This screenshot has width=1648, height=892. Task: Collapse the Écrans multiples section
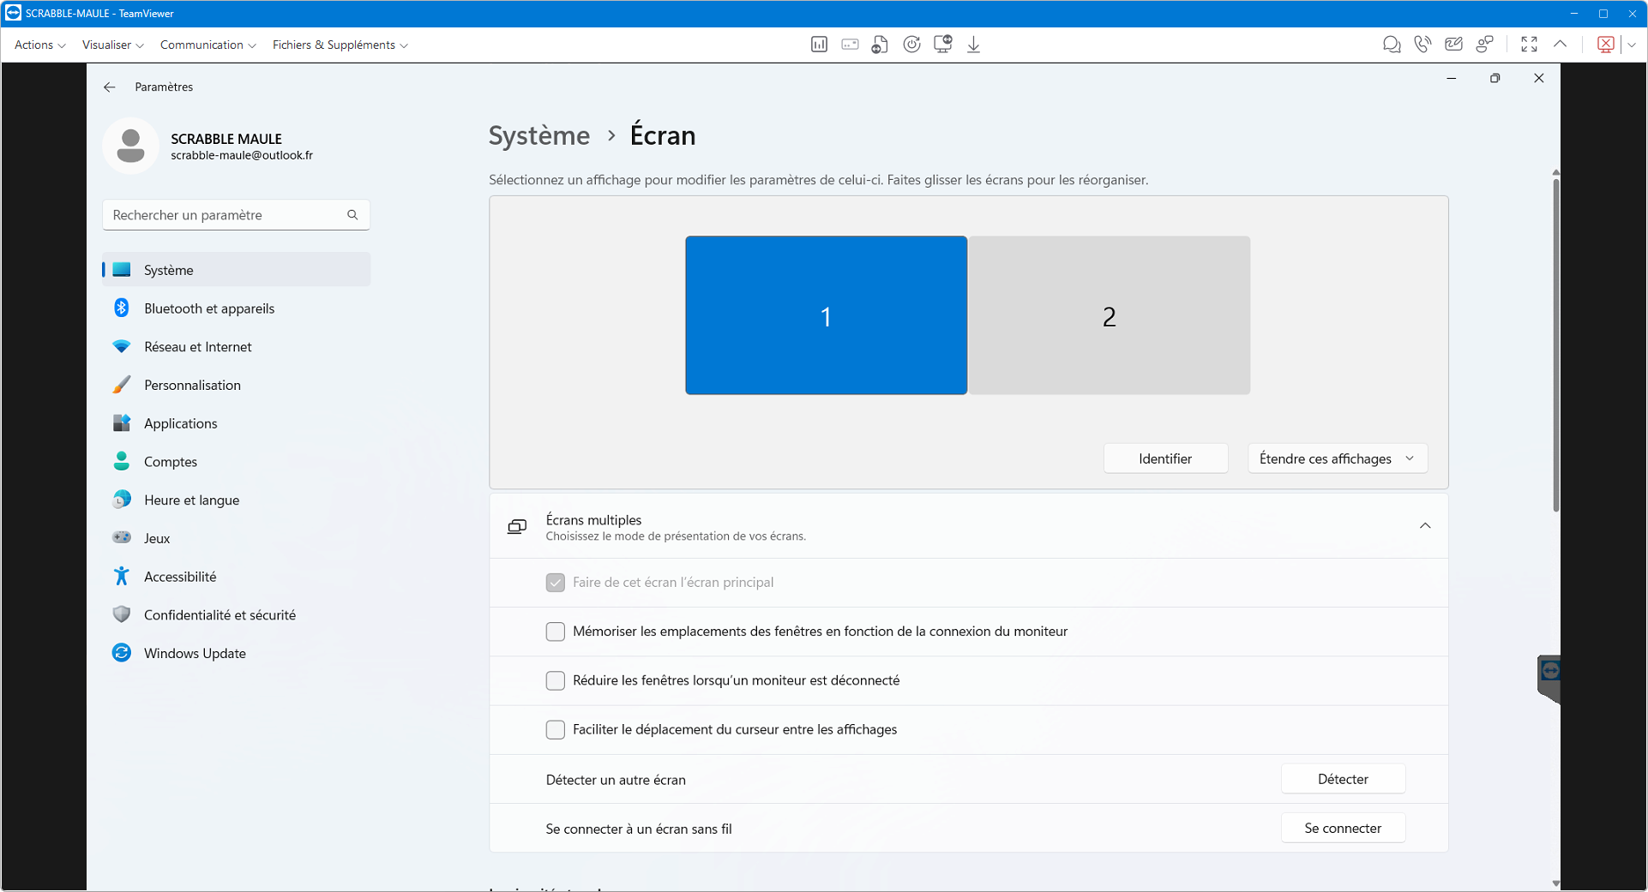(x=1424, y=526)
